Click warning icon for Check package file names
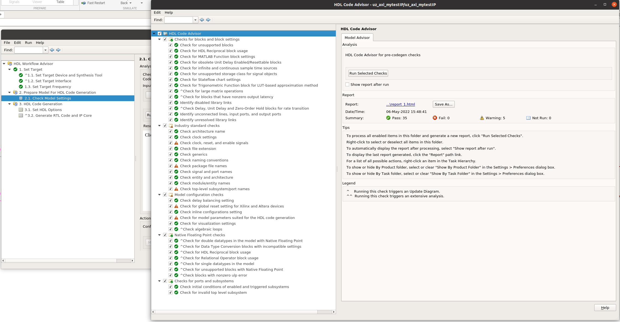 [x=176, y=166]
